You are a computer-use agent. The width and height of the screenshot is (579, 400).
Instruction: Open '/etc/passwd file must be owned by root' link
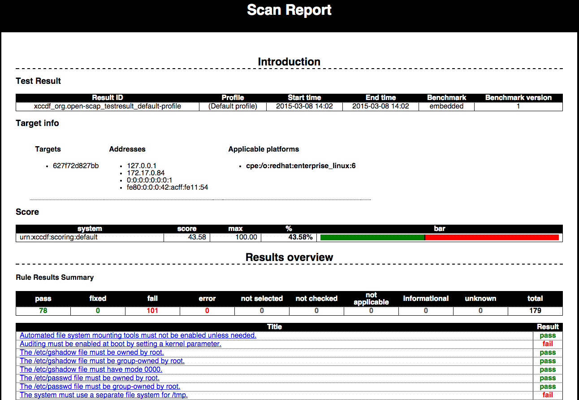[x=90, y=378]
